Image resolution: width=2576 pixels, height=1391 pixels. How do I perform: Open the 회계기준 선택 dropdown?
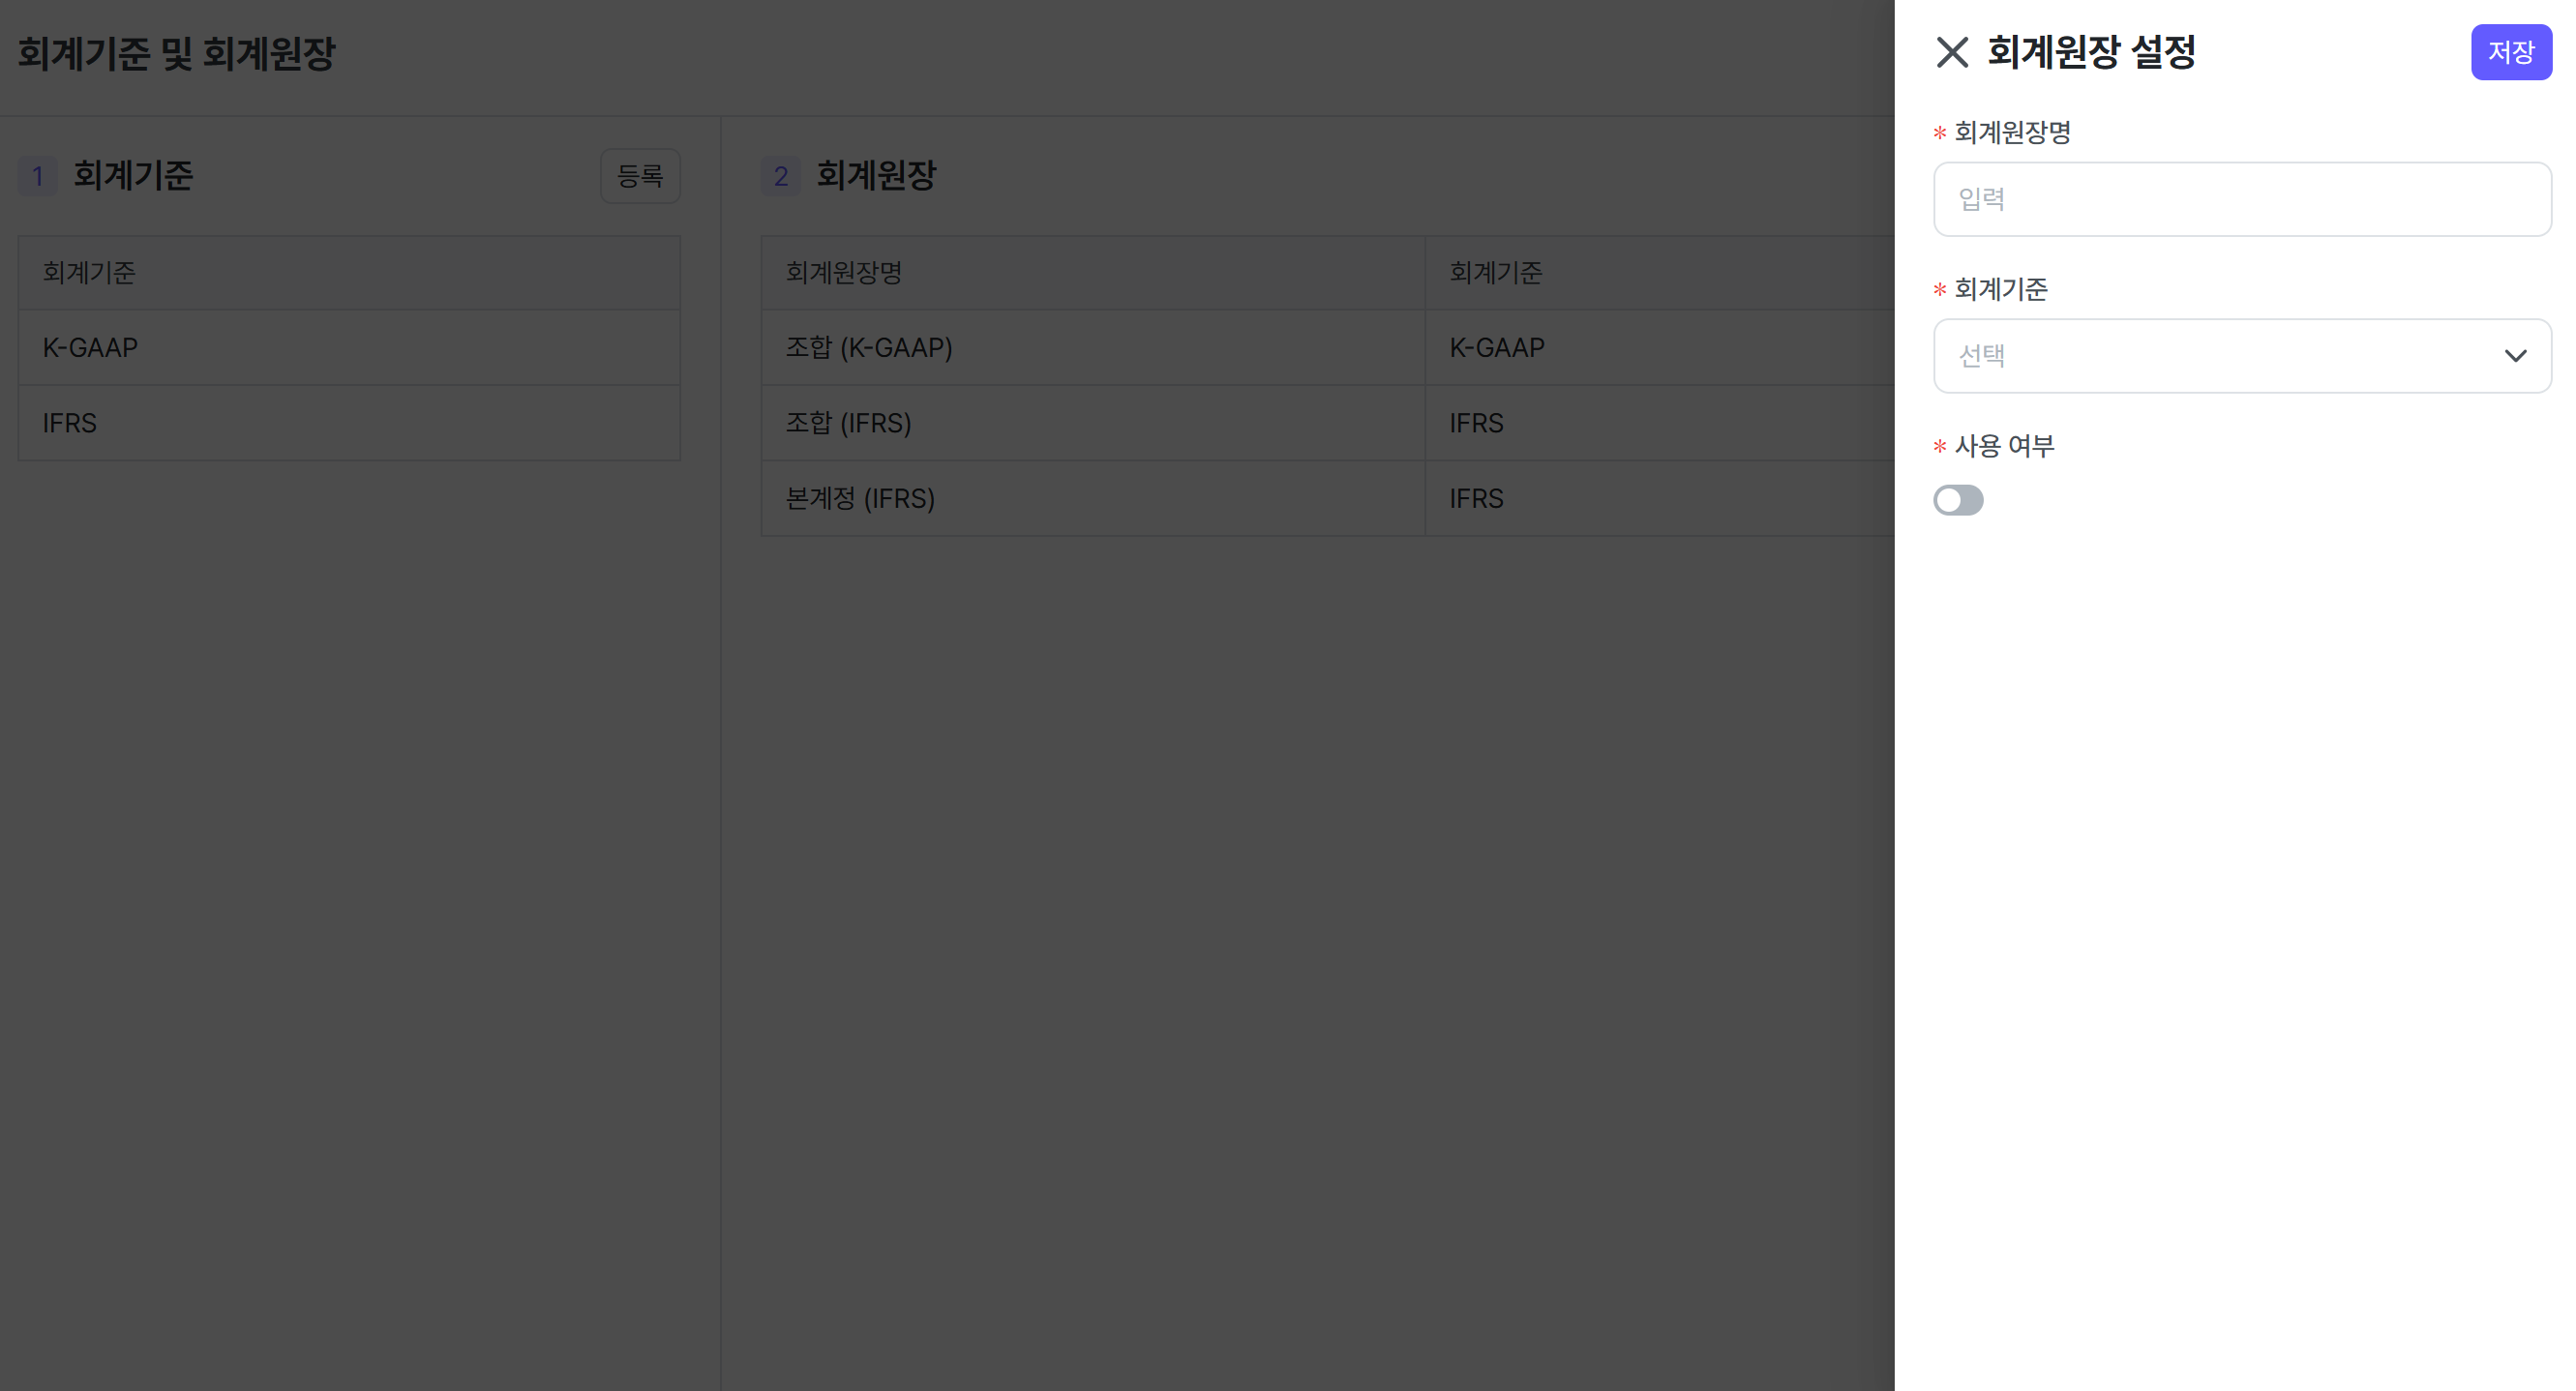[x=2242, y=356]
